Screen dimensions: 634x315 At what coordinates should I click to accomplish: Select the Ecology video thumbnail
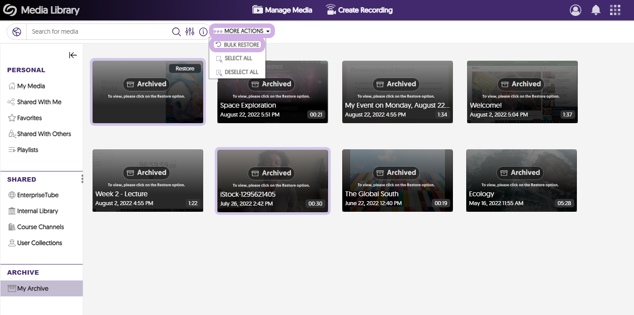tap(521, 181)
